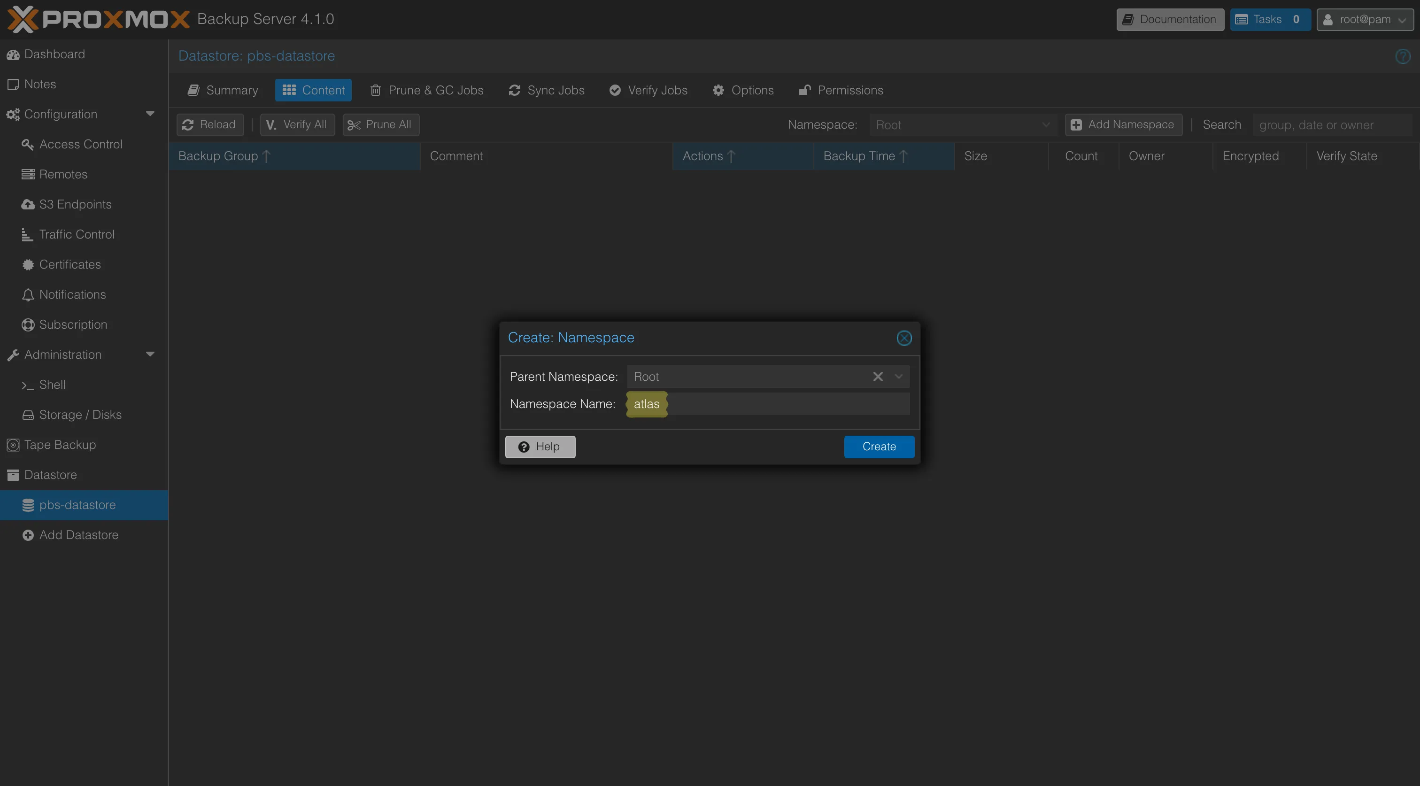Switch to the Content tab

point(313,90)
